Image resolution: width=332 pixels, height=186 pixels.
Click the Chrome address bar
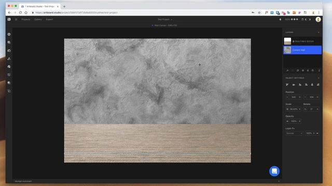pyautogui.click(x=140, y=12)
